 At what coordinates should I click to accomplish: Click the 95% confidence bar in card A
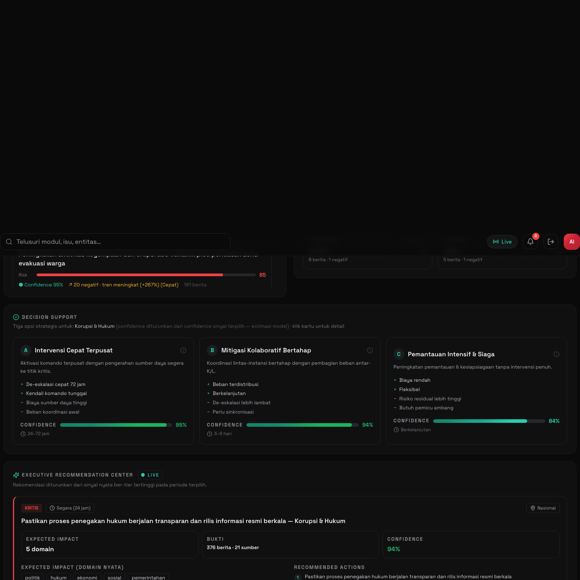(116, 425)
